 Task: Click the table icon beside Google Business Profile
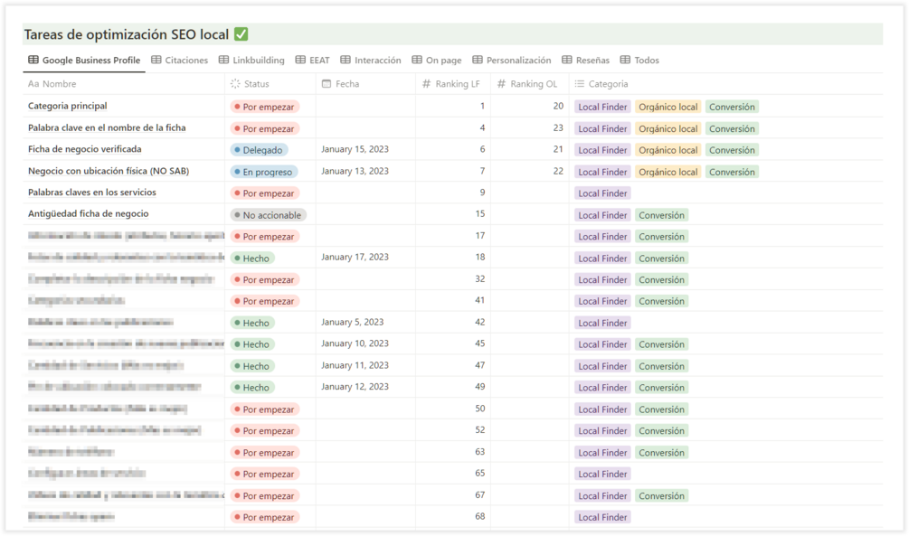33,61
